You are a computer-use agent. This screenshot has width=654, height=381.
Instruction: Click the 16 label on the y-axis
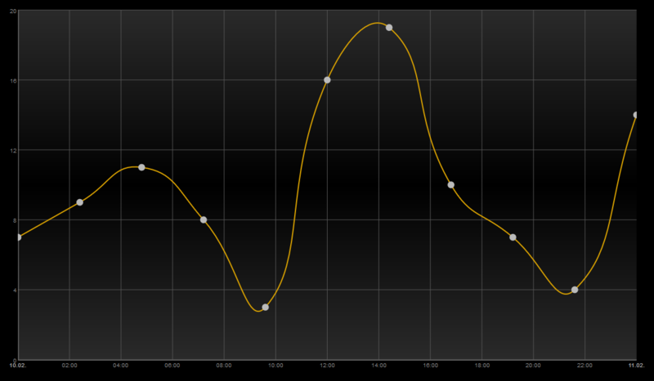coord(13,80)
